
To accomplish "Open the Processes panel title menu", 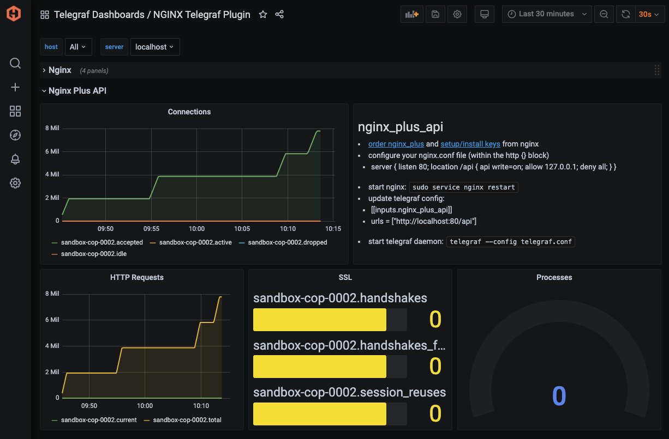I will click(554, 277).
